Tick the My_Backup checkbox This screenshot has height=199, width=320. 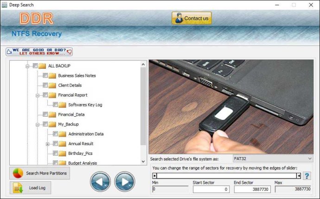(45, 124)
